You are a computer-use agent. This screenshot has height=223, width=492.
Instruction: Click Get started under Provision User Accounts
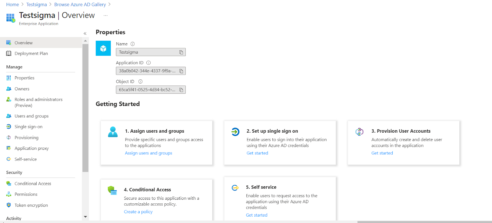pyautogui.click(x=382, y=153)
